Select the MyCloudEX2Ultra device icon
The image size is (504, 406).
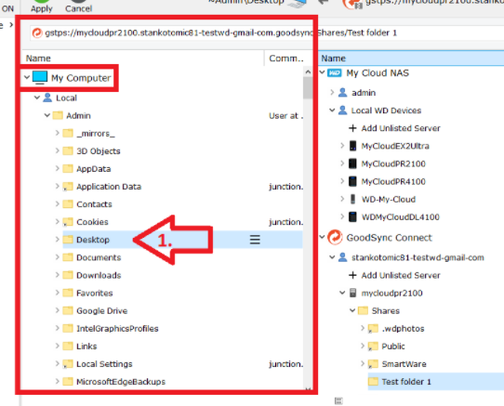352,146
